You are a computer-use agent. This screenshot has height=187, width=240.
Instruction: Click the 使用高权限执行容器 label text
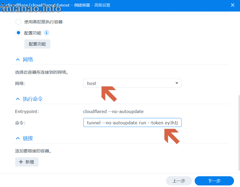pos(43,22)
